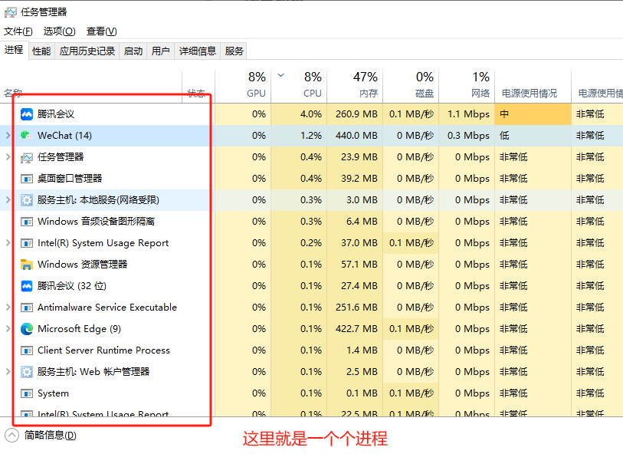Sort by the GPU column header
This screenshot has height=454, width=623.
coord(243,86)
